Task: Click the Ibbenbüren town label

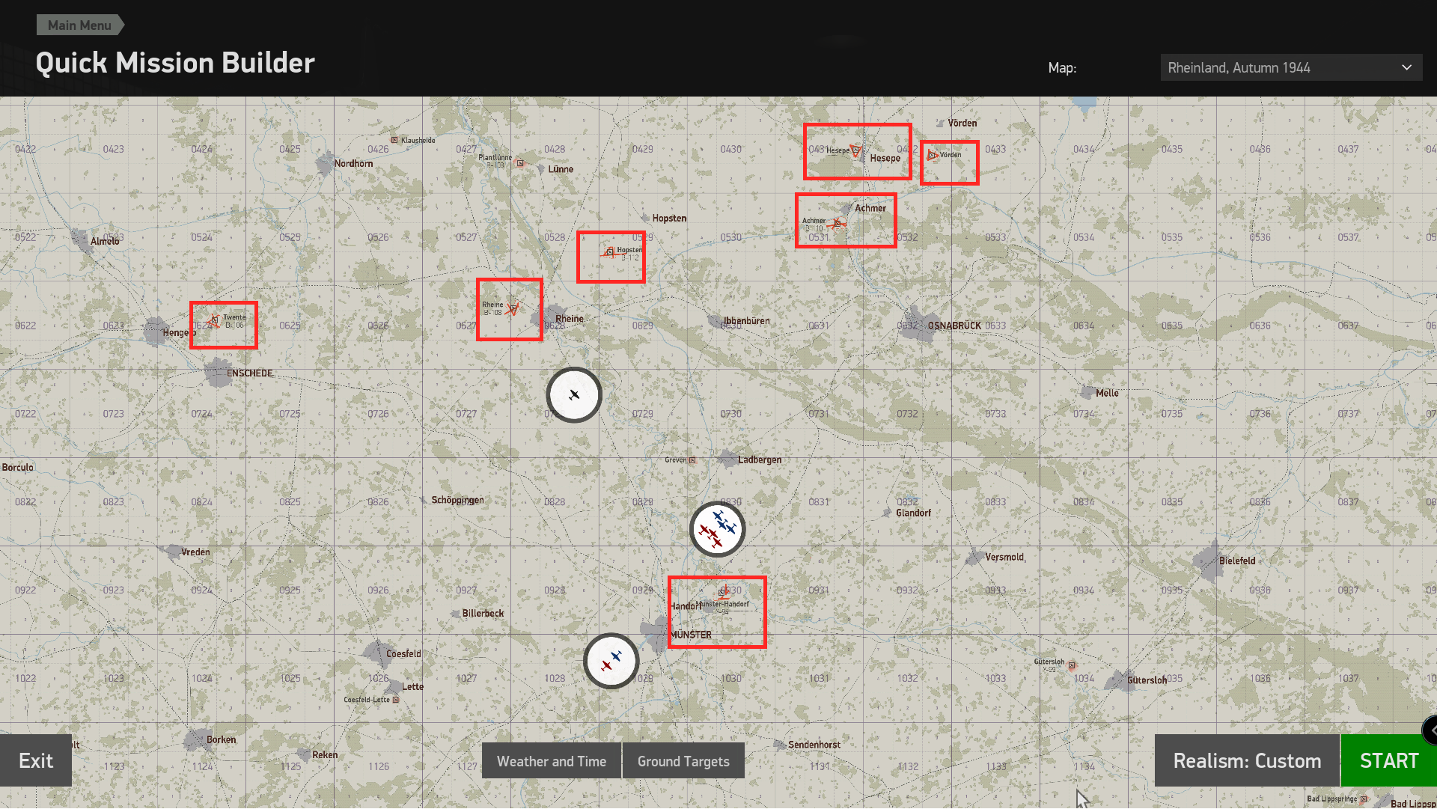Action: coord(746,321)
